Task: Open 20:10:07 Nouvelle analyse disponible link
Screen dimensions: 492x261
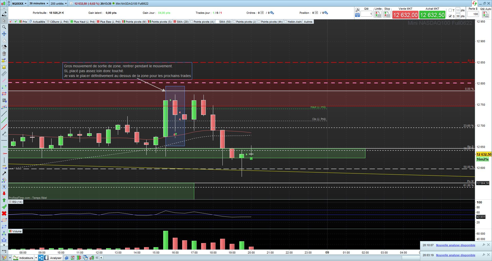Action: coord(456,245)
